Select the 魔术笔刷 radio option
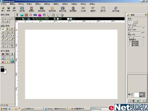Viewport: 148px width, 111px height. 134,45
